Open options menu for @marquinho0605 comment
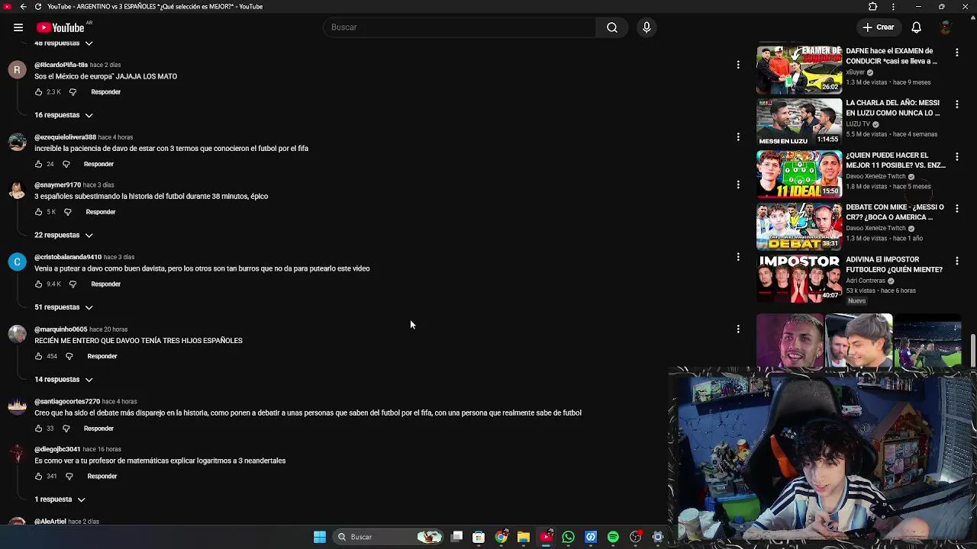Viewport: 977px width, 549px height. point(738,329)
